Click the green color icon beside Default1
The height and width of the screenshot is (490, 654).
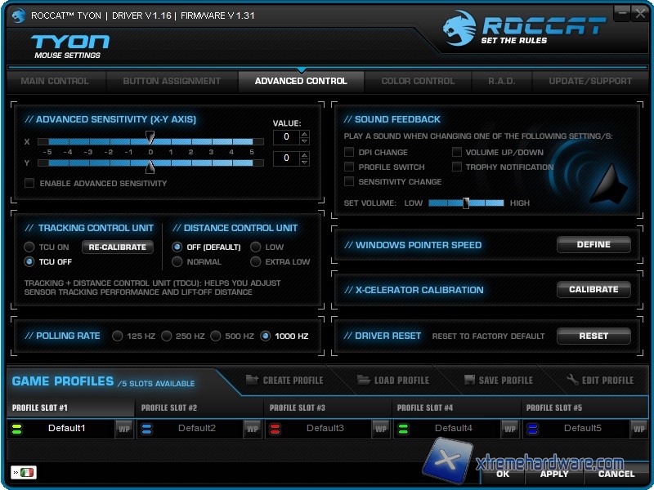point(16,428)
